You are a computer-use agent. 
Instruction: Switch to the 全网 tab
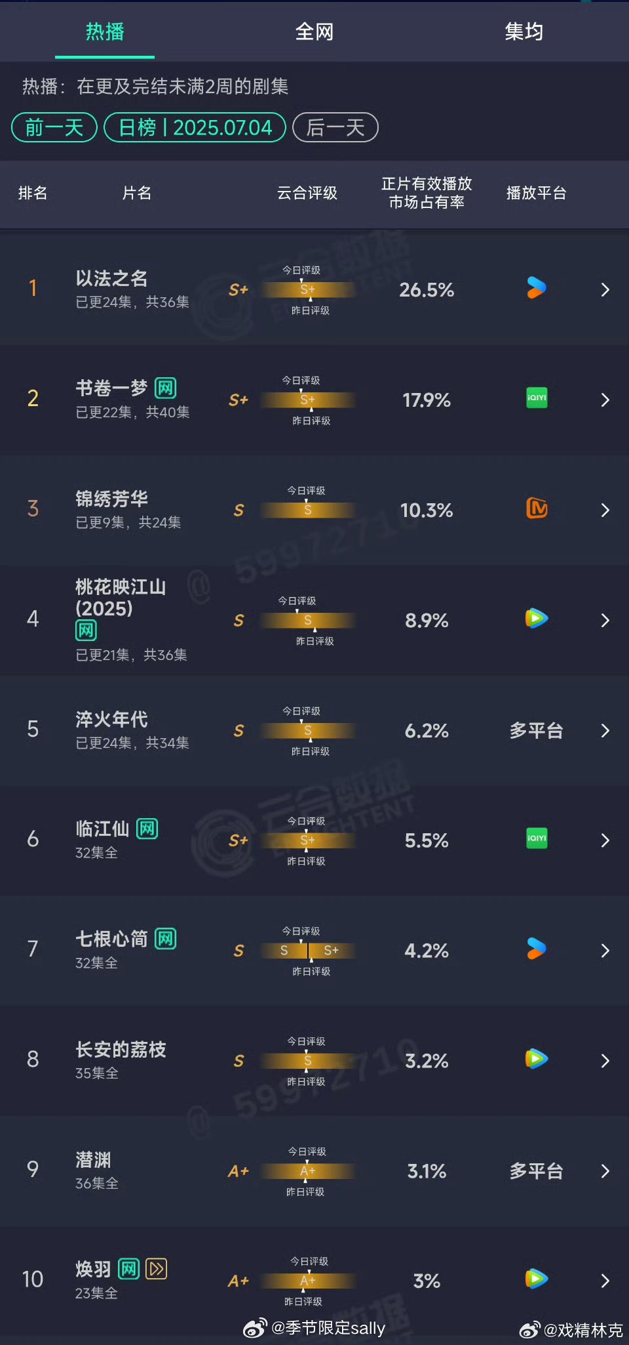tap(314, 31)
